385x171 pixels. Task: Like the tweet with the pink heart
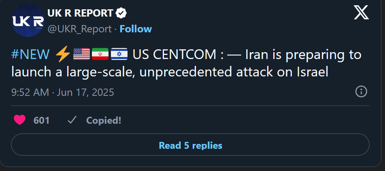[20, 120]
